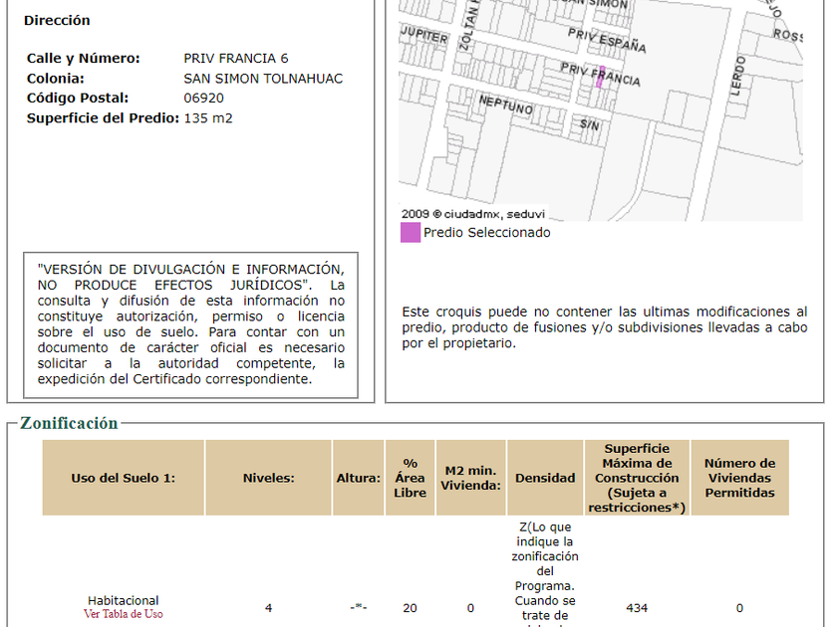Click 'PRIV ESPAÑA' street label on map

coord(607,41)
